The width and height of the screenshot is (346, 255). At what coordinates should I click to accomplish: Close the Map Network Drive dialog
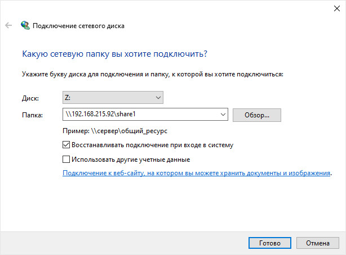(x=337, y=8)
